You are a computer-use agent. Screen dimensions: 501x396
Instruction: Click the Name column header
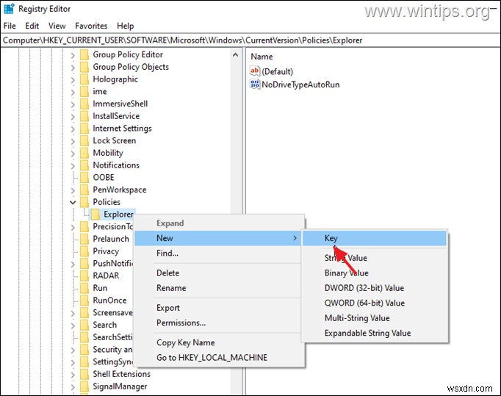coord(262,57)
